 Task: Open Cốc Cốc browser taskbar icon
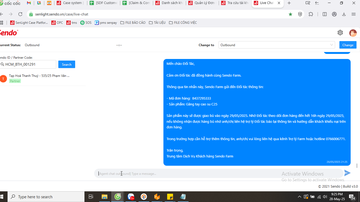(118, 197)
